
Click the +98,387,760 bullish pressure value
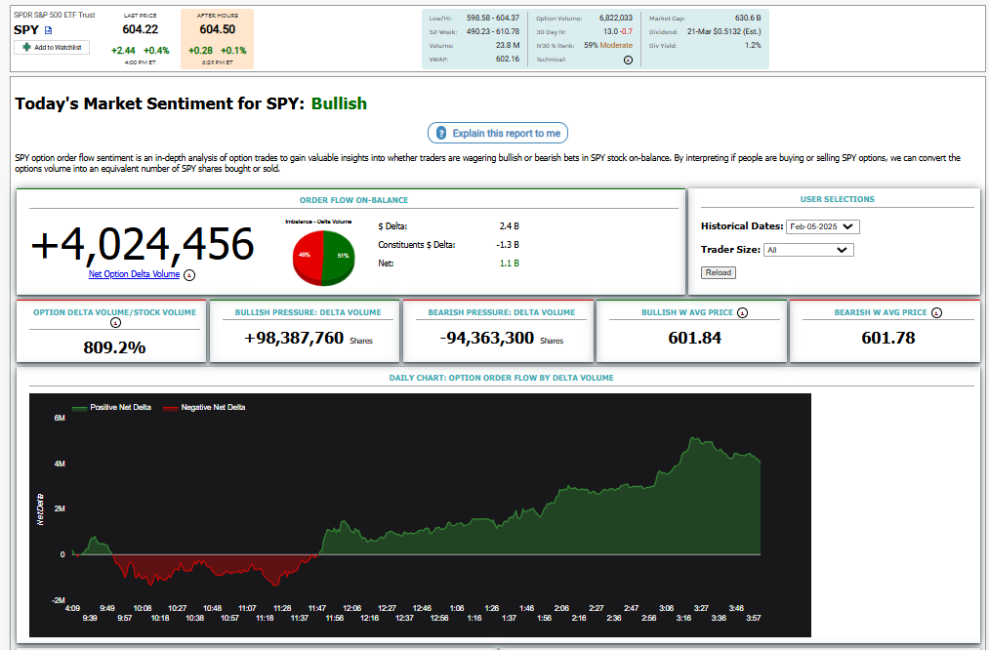294,339
